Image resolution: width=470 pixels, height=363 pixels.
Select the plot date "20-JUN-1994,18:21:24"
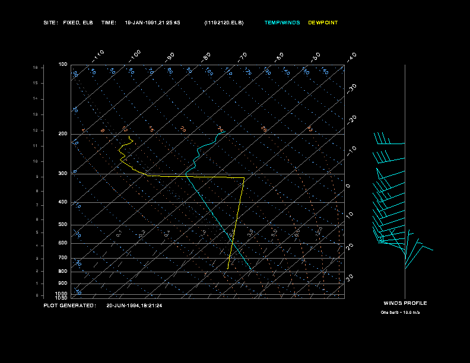coord(134,305)
